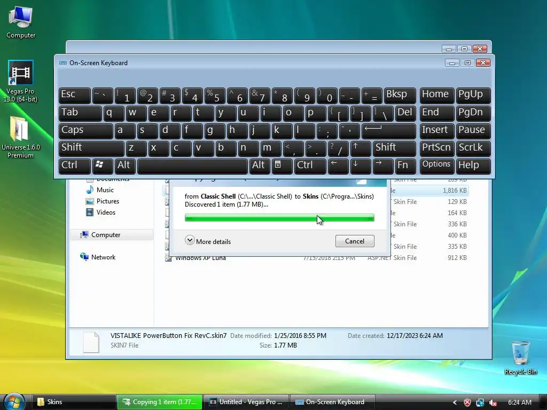Screen dimensions: 547x410
Task: Click the Windows logo key on the keyboard
Action: (x=102, y=165)
